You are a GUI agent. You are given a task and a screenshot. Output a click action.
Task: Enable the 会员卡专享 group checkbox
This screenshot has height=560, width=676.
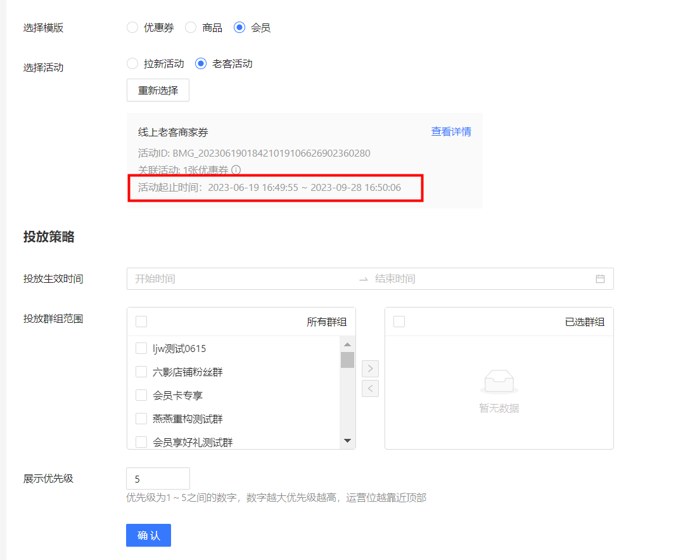pyautogui.click(x=141, y=395)
